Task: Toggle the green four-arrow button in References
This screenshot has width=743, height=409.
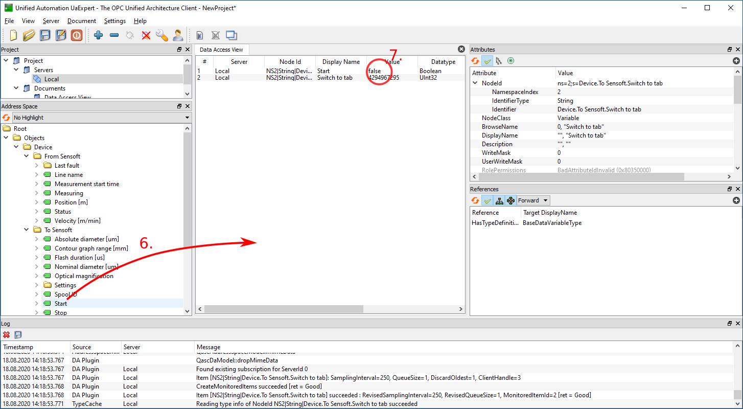Action: [x=510, y=200]
